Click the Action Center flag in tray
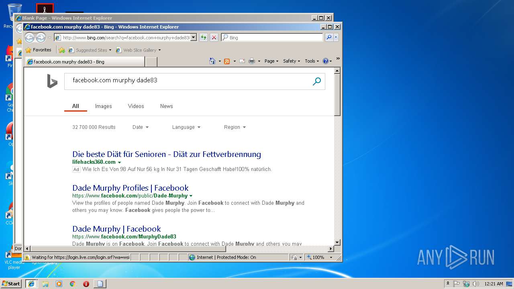The width and height of the screenshot is (514, 289). (x=457, y=283)
